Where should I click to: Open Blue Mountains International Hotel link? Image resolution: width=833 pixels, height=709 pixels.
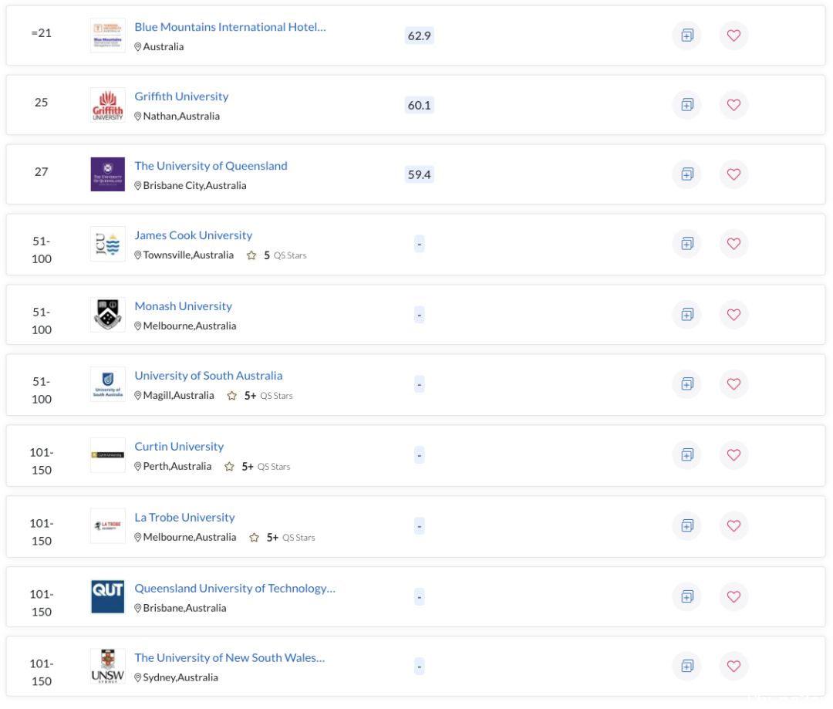point(230,27)
